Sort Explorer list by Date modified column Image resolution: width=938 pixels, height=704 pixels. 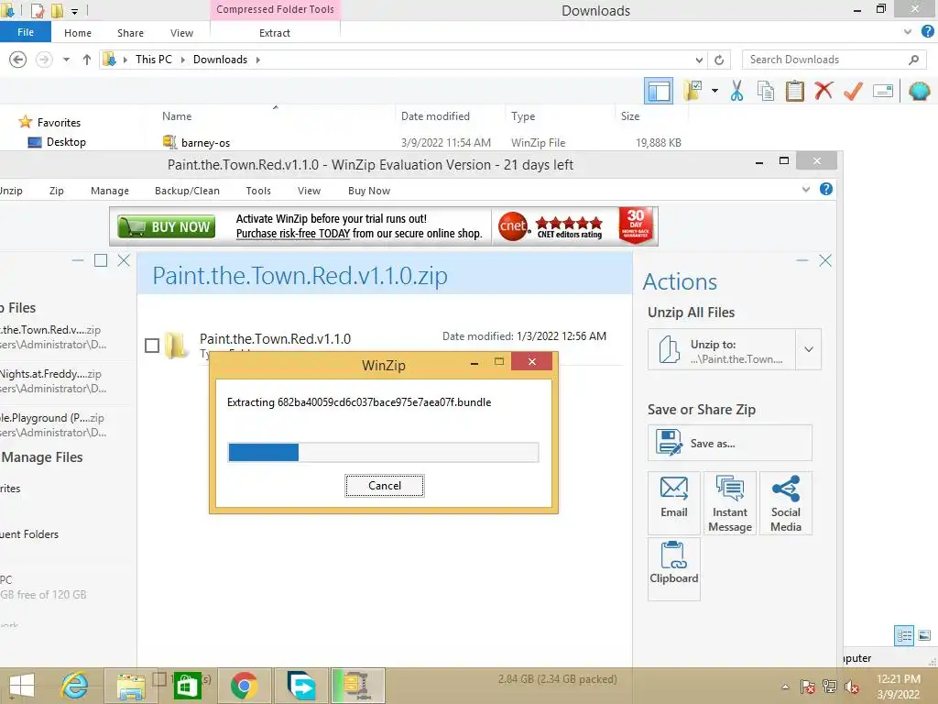pyautogui.click(x=435, y=116)
